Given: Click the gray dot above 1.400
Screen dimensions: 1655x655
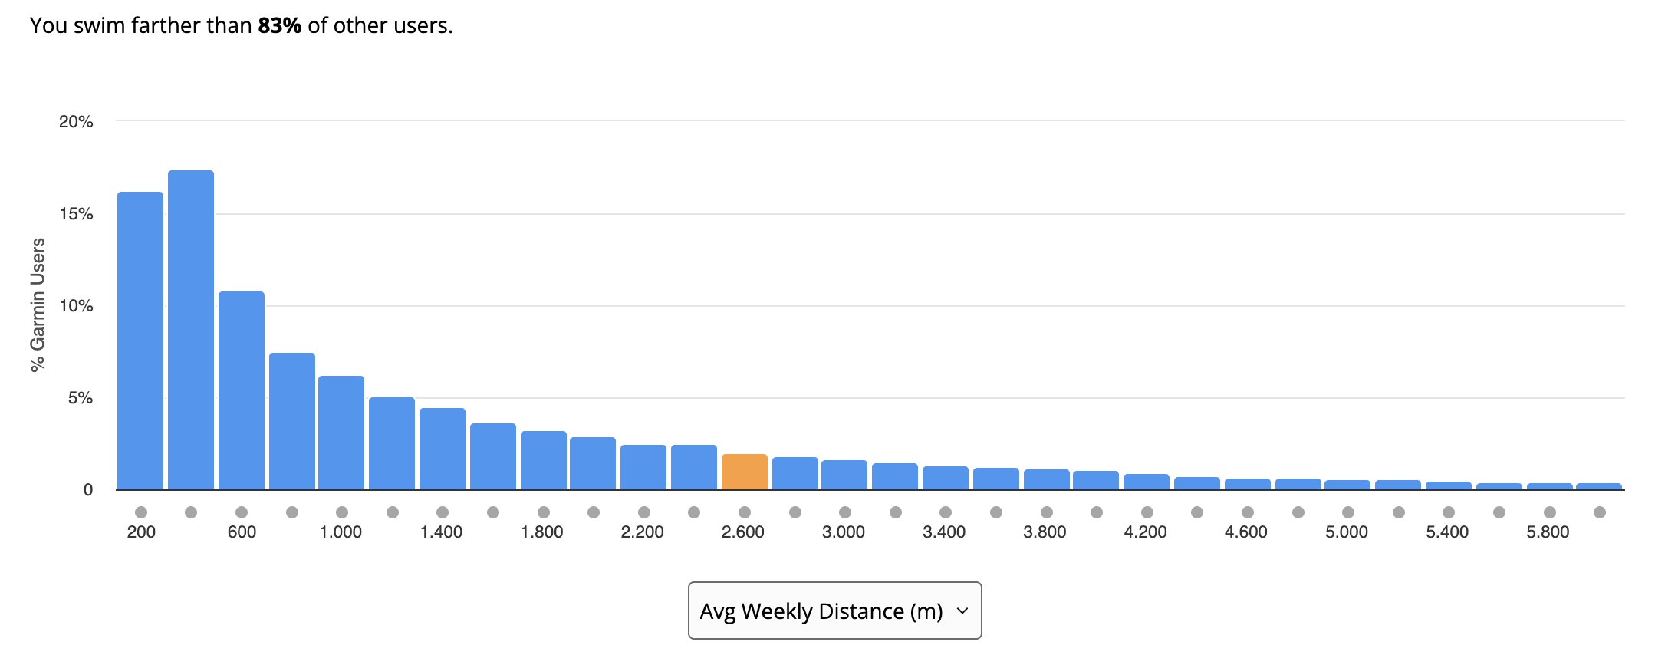Looking at the screenshot, I should 443,512.
